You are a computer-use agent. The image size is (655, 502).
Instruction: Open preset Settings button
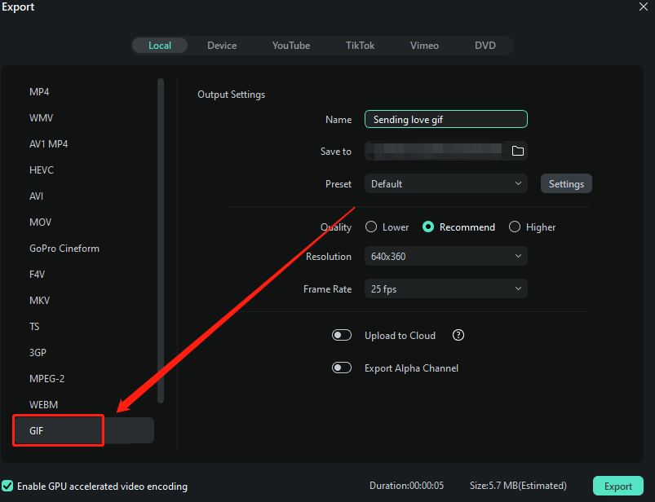click(x=566, y=183)
